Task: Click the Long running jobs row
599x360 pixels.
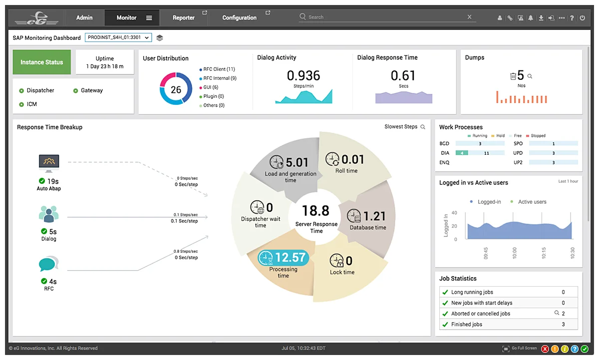Action: tap(508, 292)
